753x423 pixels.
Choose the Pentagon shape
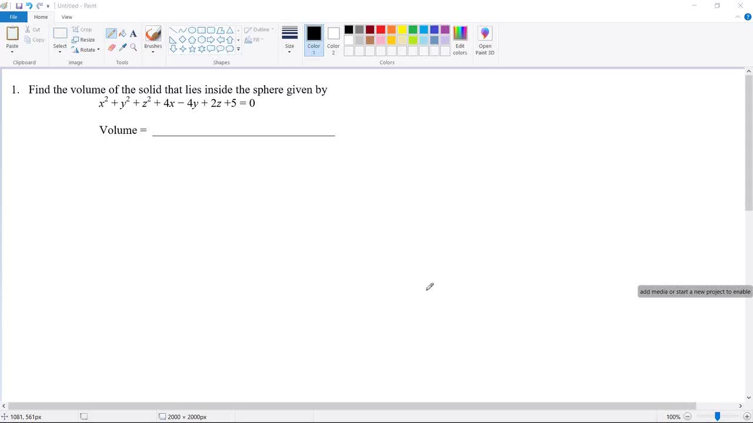click(192, 40)
